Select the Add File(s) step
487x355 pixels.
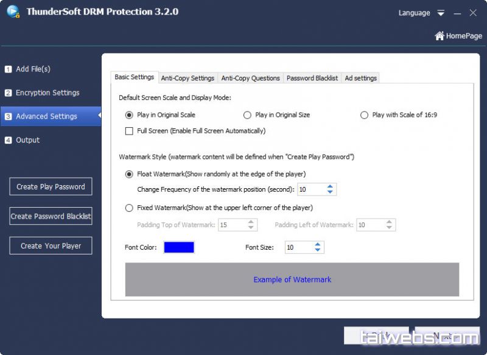tap(33, 69)
